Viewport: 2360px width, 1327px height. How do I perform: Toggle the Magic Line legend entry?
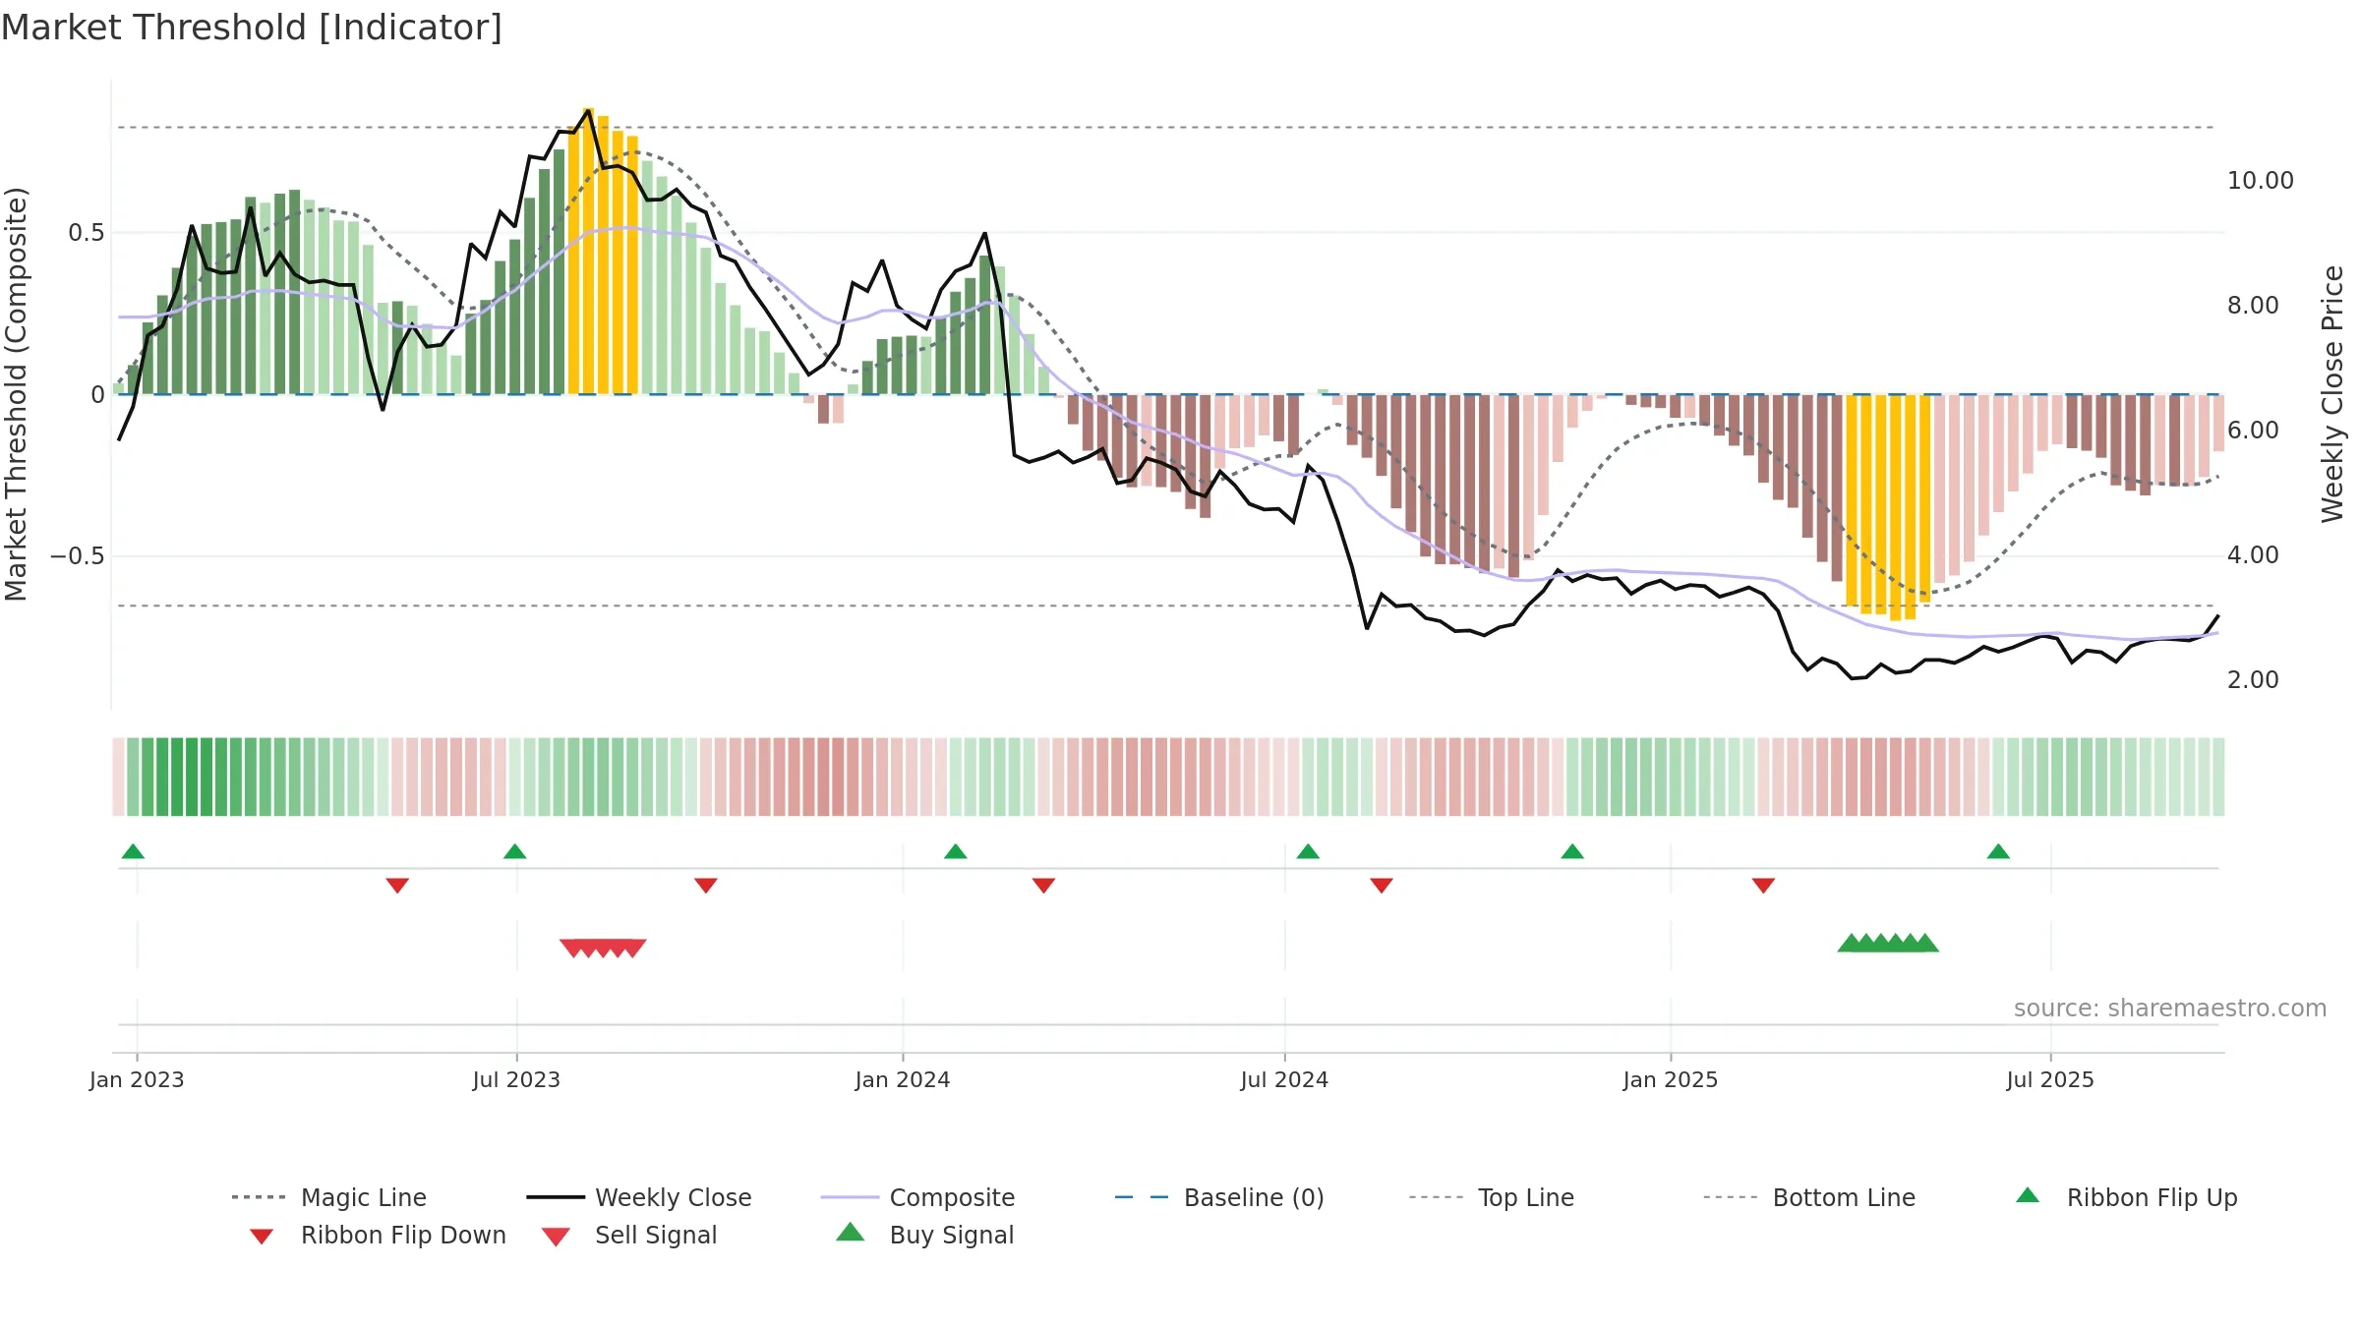(329, 1197)
